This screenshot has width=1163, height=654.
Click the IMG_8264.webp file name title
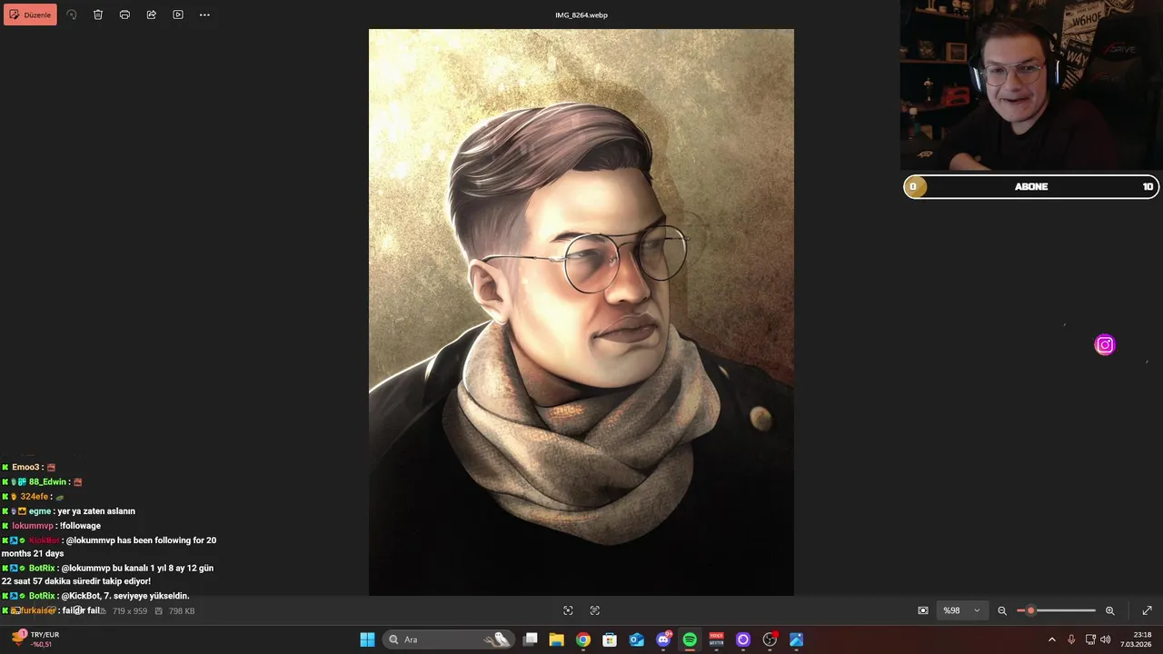(581, 15)
